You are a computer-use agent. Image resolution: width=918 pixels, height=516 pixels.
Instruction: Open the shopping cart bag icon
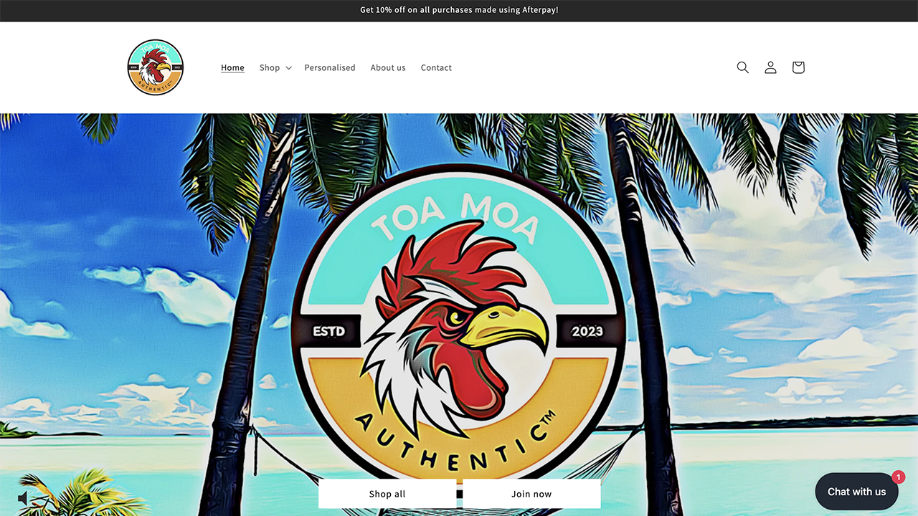pos(798,67)
